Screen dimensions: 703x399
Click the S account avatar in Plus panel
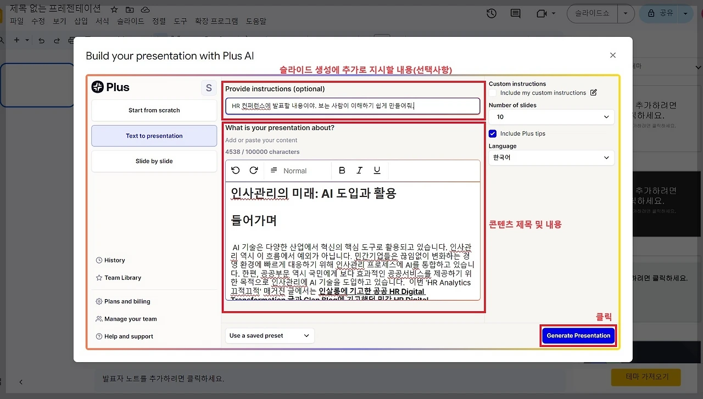[x=209, y=88]
